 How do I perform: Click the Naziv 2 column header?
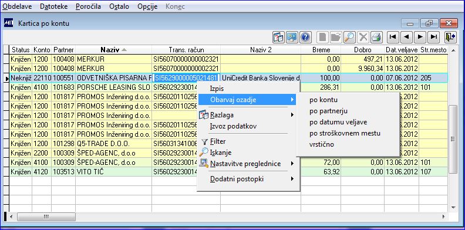pyautogui.click(x=261, y=50)
